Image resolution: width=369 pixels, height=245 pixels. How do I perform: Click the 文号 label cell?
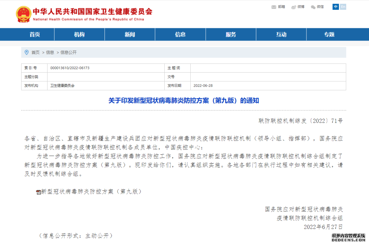pos(177,77)
